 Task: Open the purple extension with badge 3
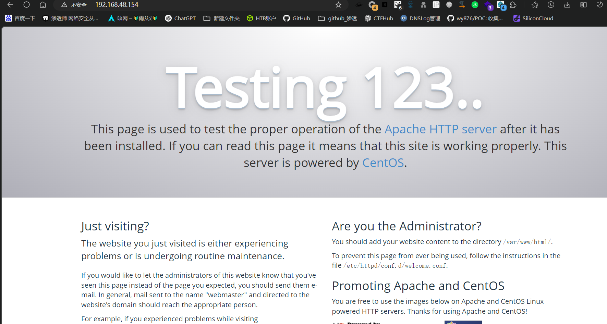488,5
